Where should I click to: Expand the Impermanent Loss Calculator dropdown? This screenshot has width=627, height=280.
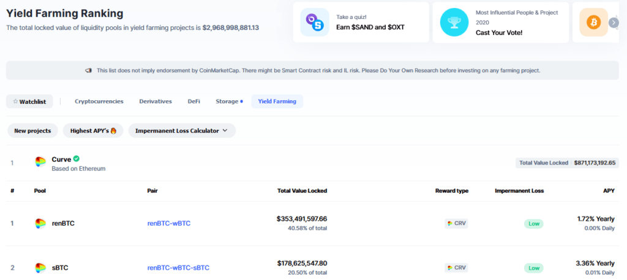[181, 131]
